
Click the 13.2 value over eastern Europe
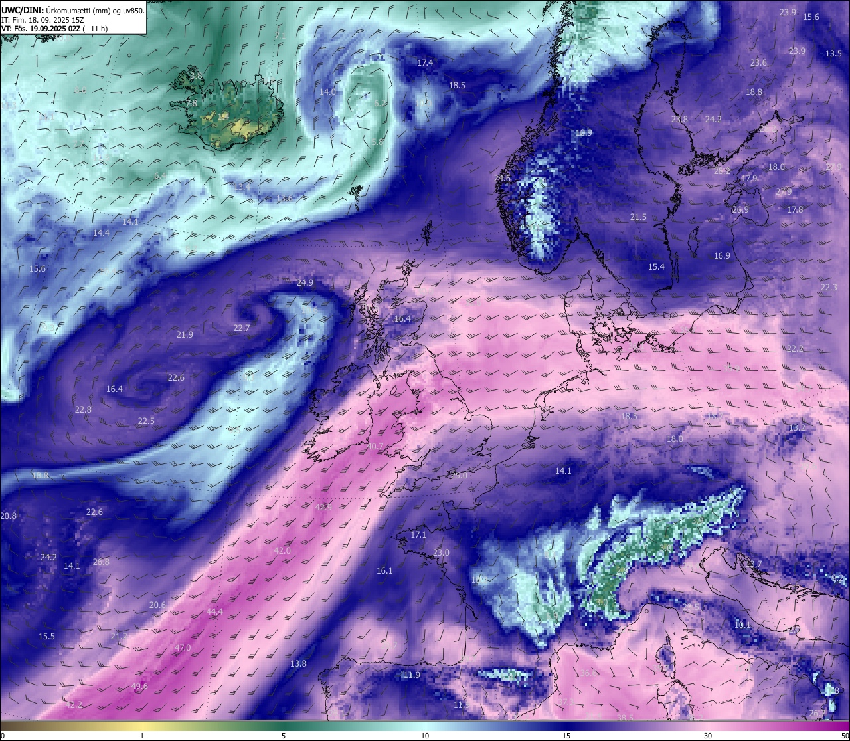pyautogui.click(x=796, y=427)
